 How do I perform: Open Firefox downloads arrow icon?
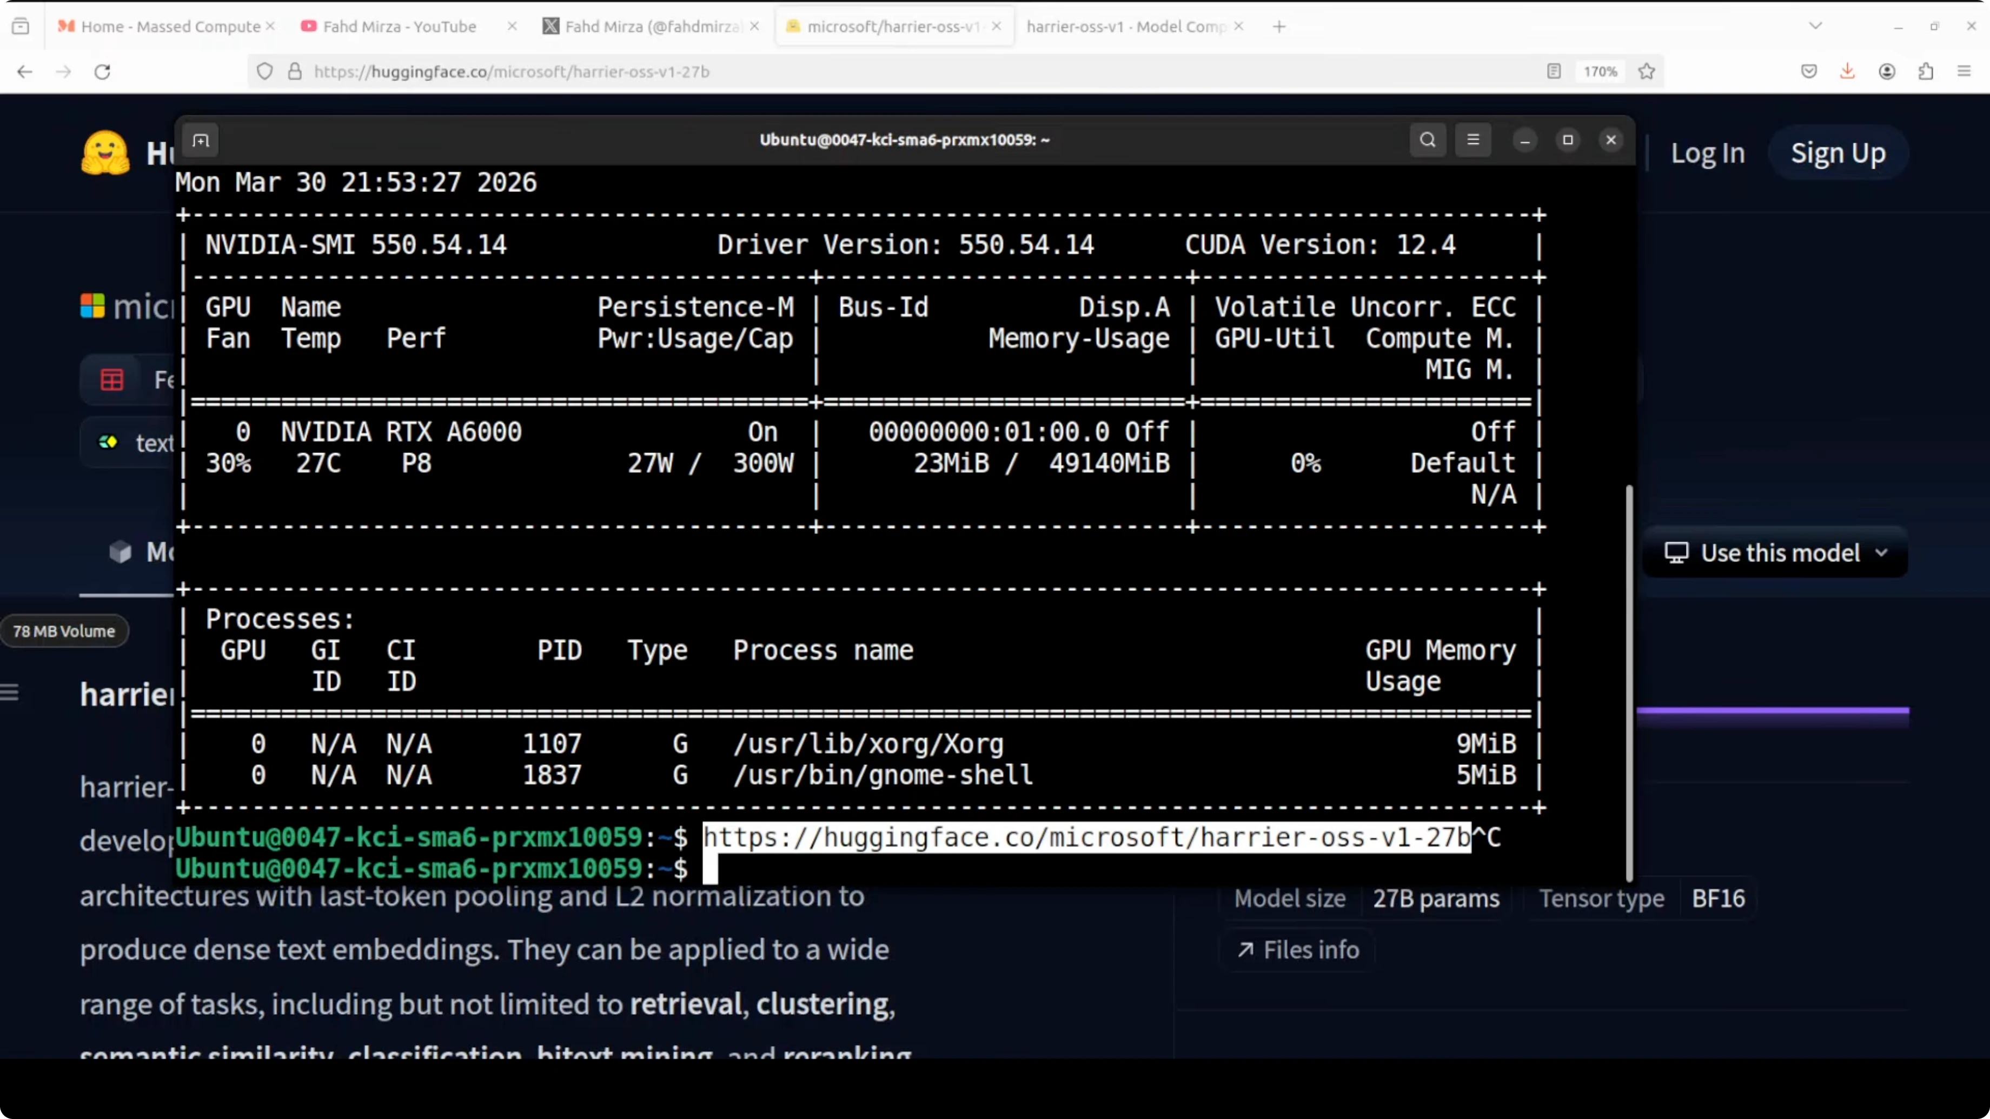(x=1847, y=72)
